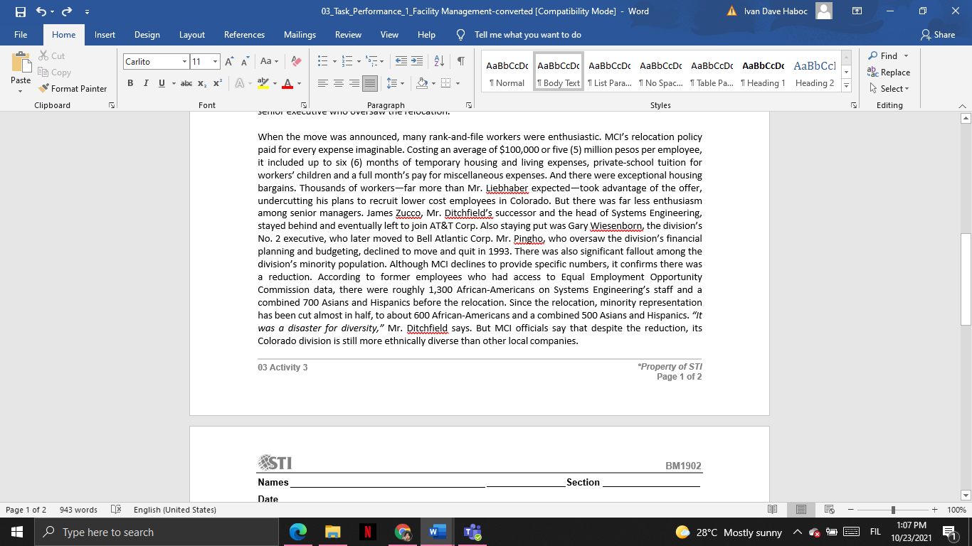Increase the paragraph indent
Viewport: 972px width, 546px height.
click(417, 62)
